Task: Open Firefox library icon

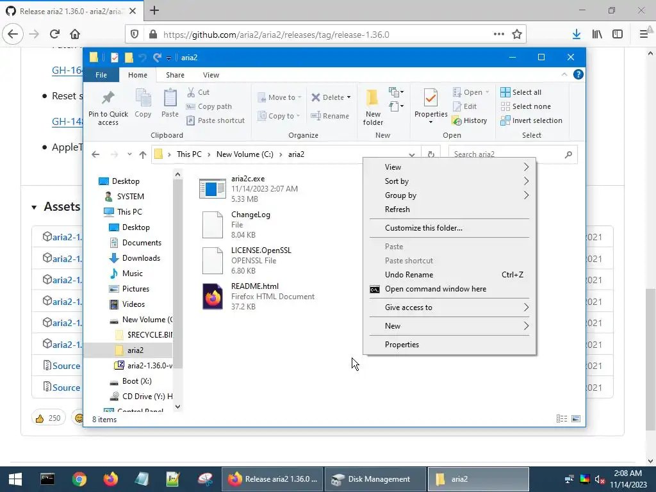Action: pos(597,35)
